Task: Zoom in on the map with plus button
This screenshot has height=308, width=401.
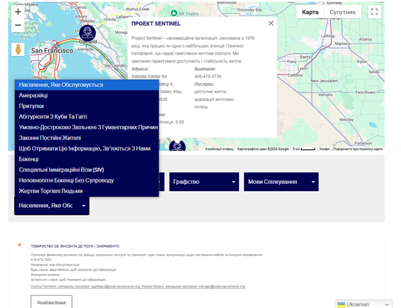Action: click(18, 12)
